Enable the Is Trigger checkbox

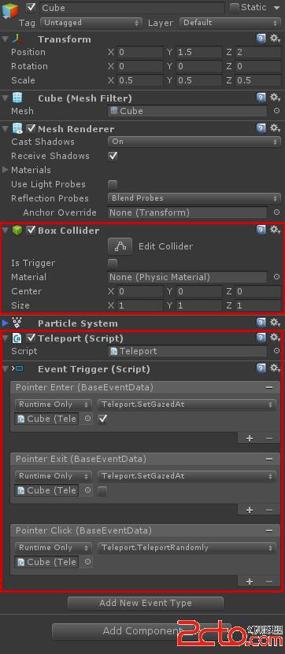click(x=113, y=263)
